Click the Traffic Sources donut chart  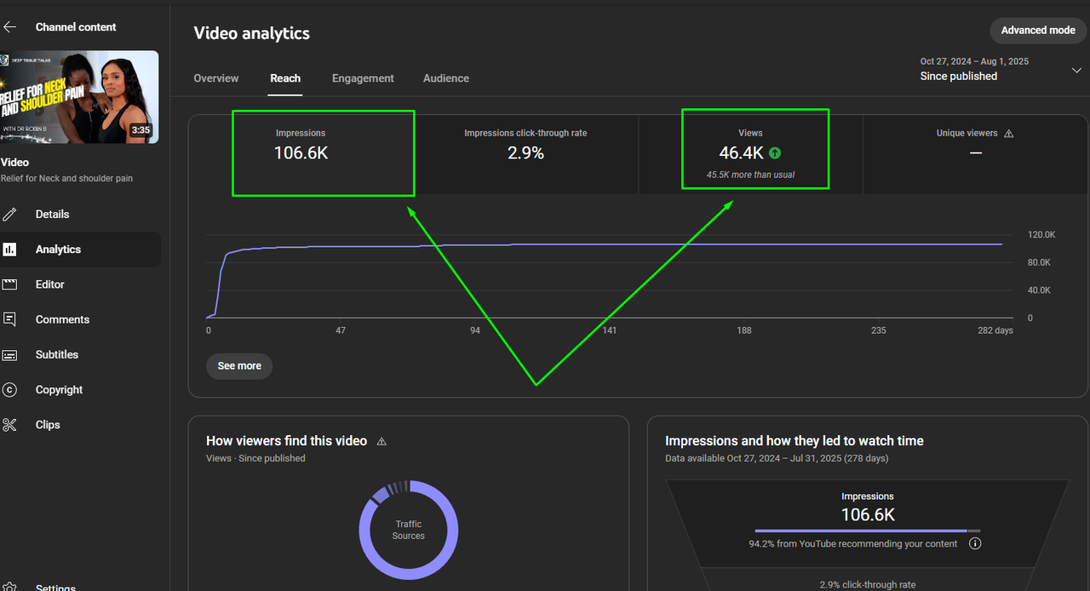(409, 530)
